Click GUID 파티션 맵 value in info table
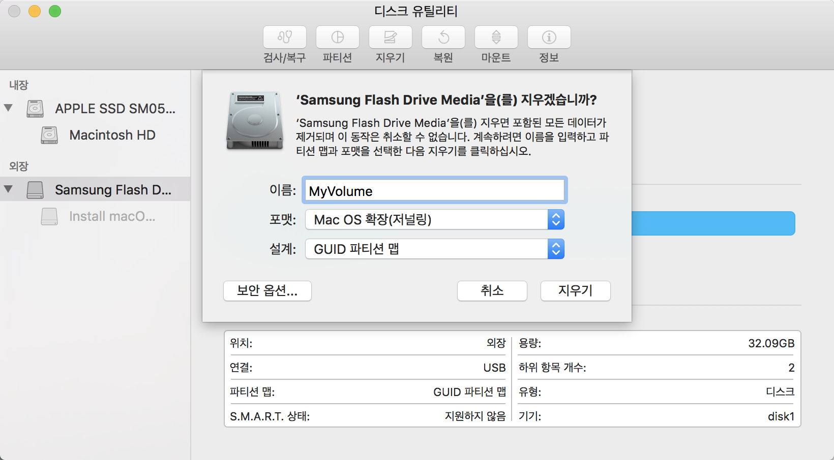The width and height of the screenshot is (834, 460). pos(469,392)
